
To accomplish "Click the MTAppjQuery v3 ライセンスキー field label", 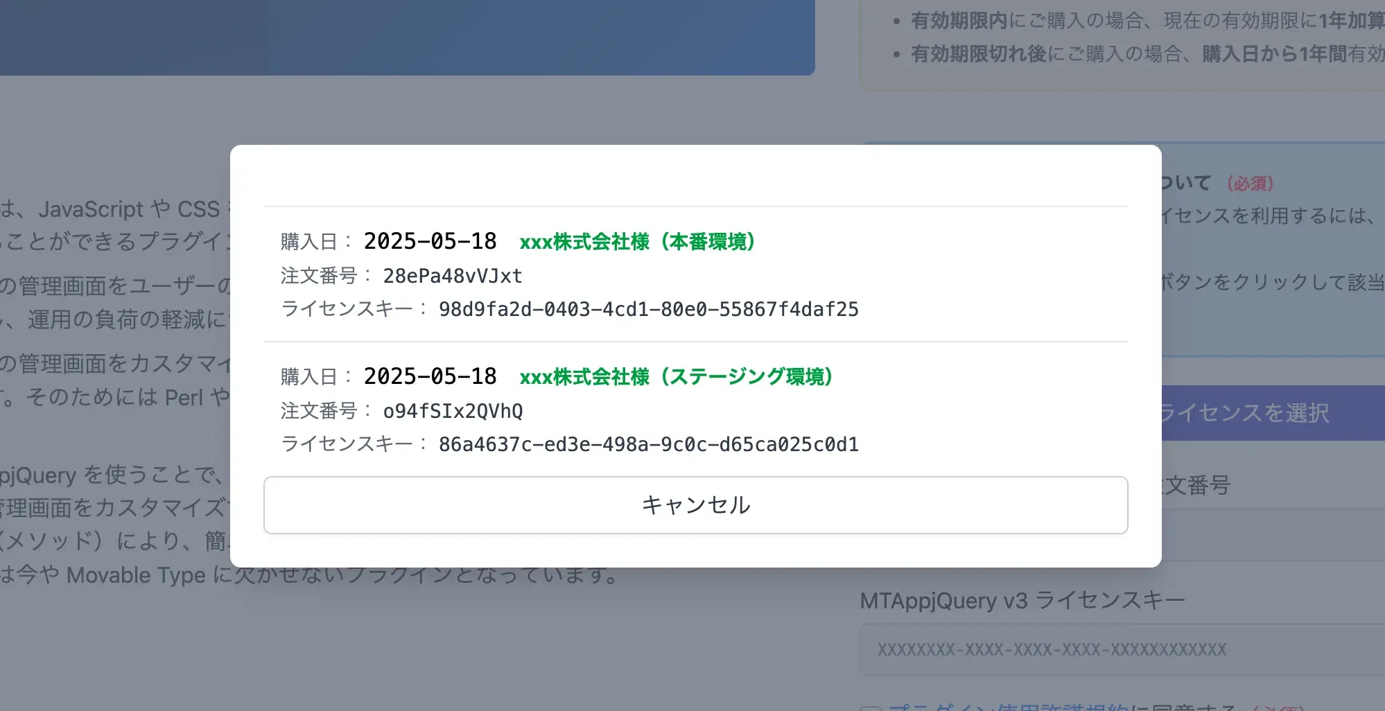I will coord(1022,600).
